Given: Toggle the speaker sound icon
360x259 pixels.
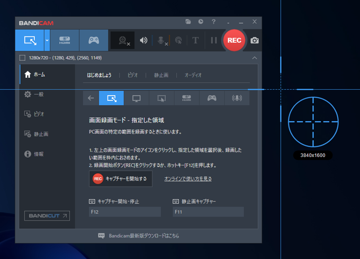Looking at the screenshot, I should click(x=143, y=40).
